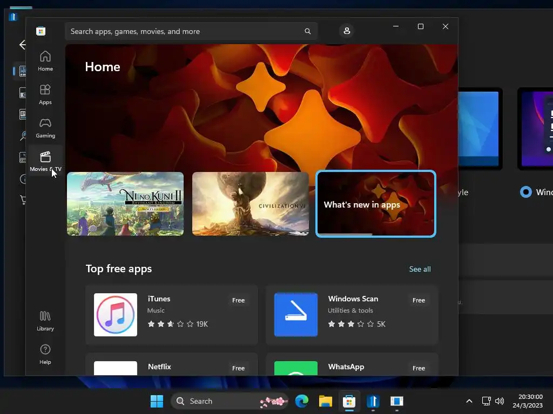Open the Netflix app title
Image resolution: width=553 pixels, height=414 pixels.
[159, 367]
